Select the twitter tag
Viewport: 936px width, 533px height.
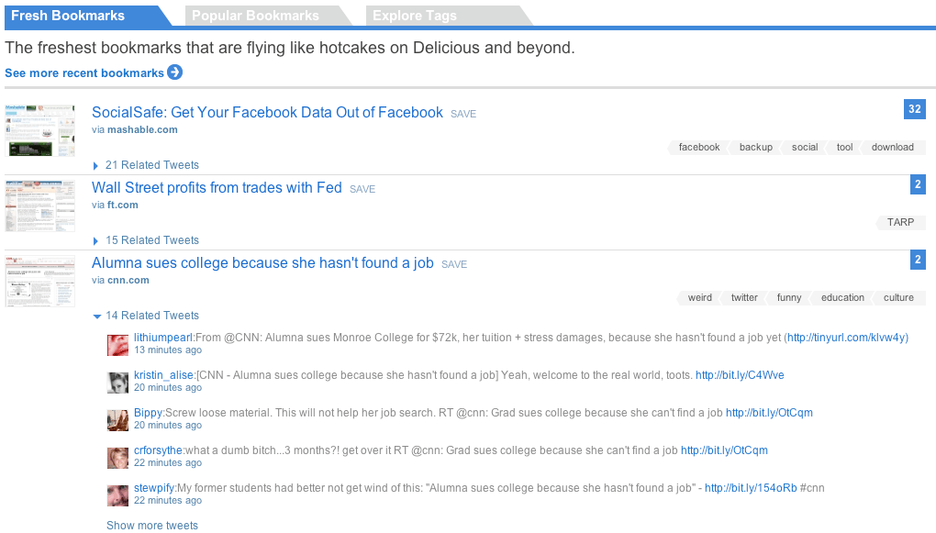pyautogui.click(x=744, y=298)
